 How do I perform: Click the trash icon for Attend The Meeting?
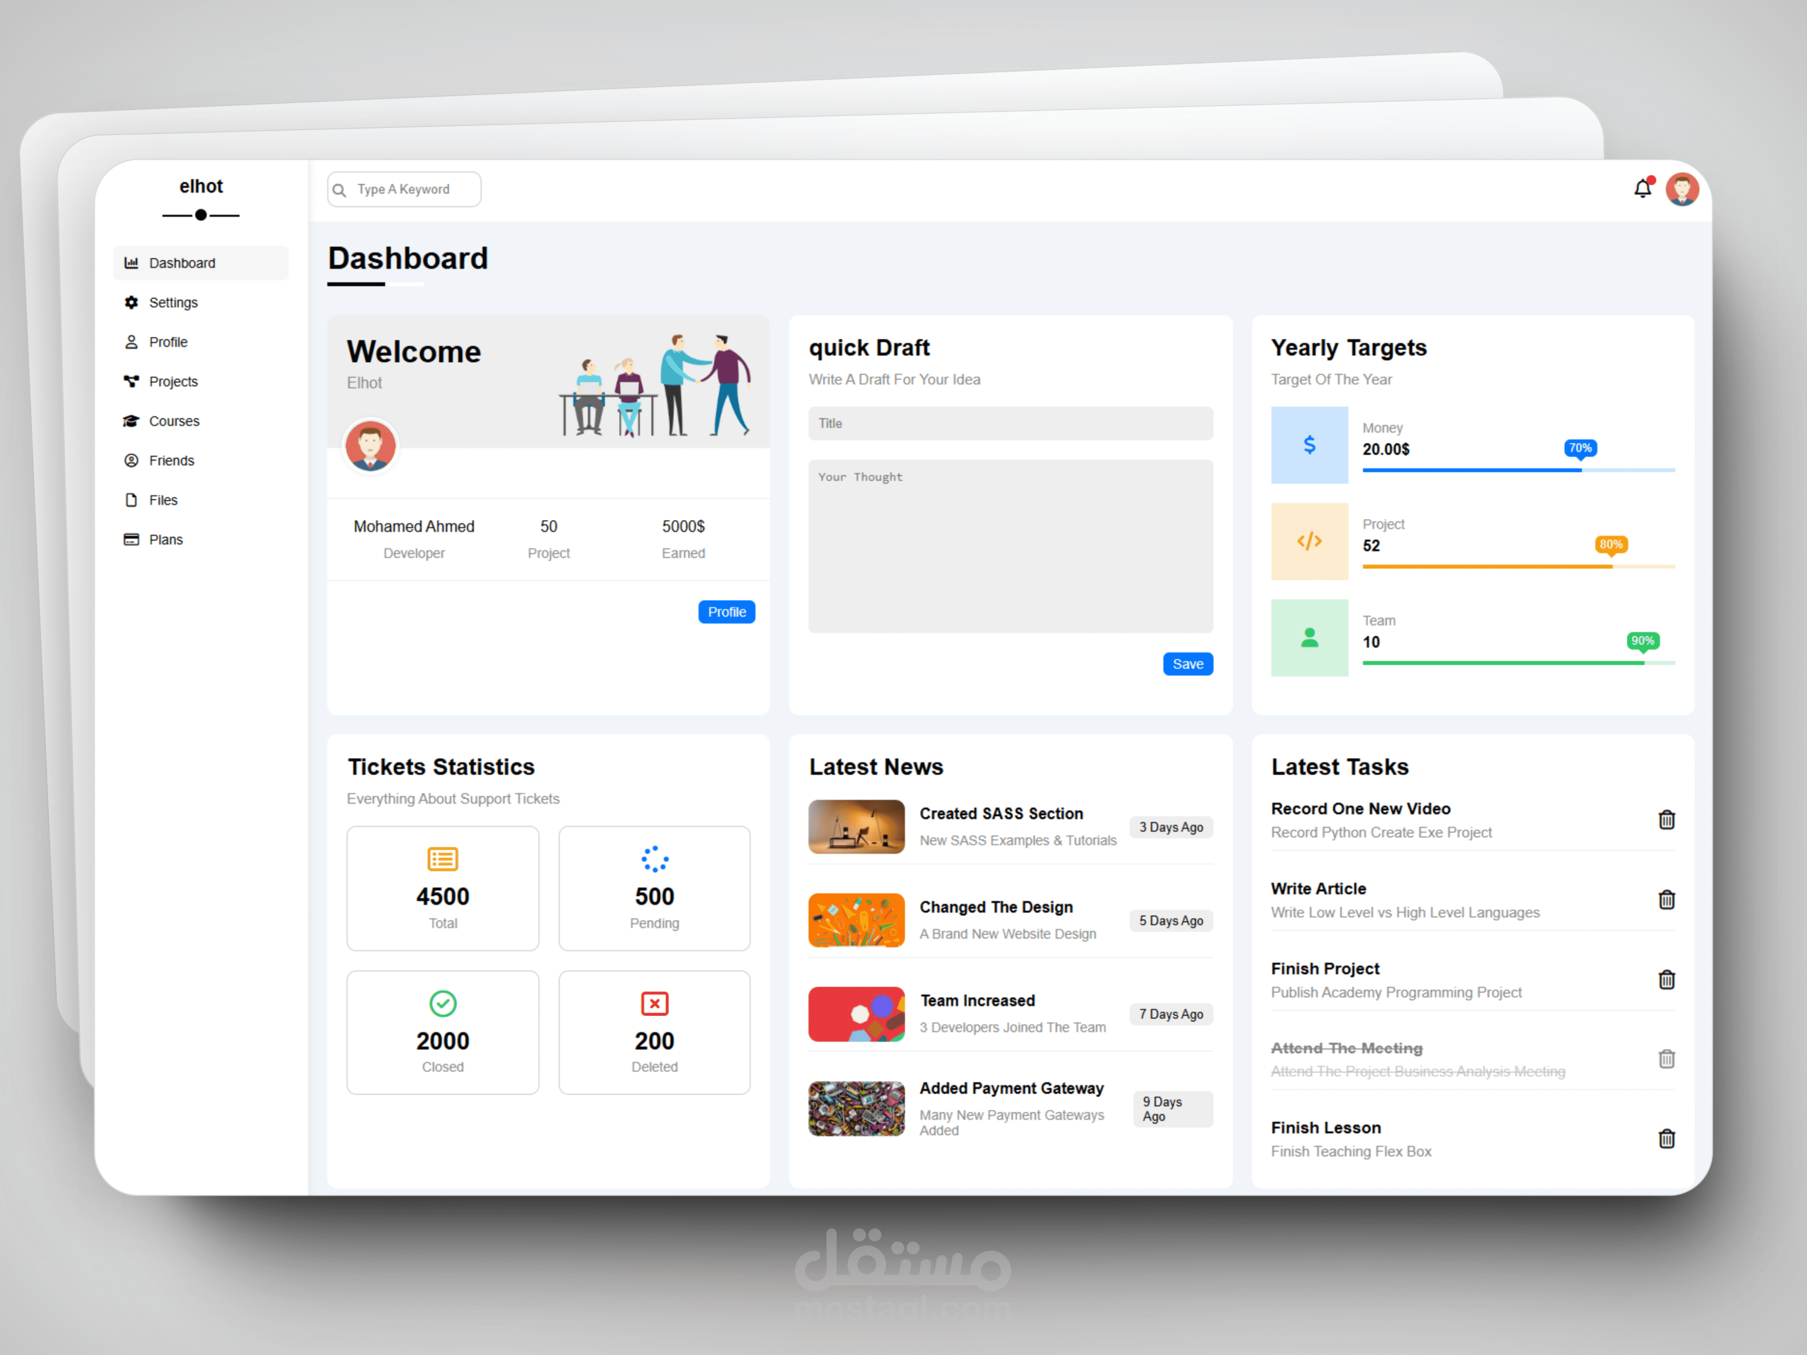pos(1666,1059)
